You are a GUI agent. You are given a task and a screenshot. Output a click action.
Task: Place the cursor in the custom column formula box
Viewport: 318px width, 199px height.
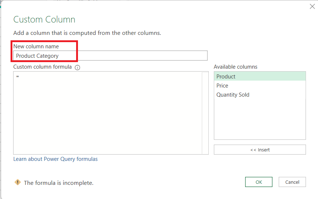click(x=108, y=113)
